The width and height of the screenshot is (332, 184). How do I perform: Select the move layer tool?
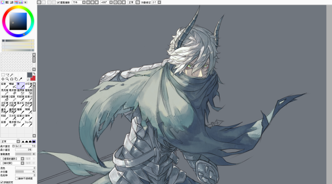(3, 79)
